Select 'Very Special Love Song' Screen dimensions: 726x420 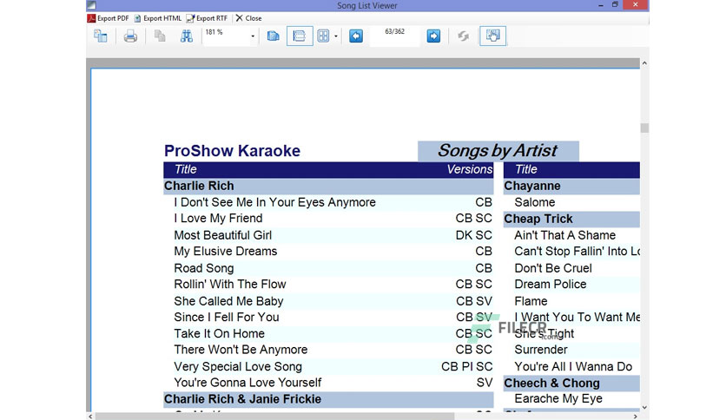click(238, 367)
